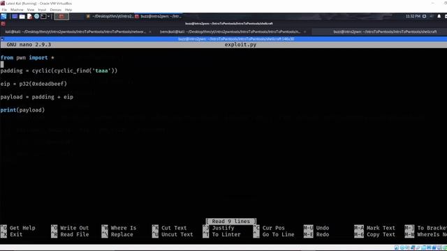Screen dimensions: 447x251
Task: Launch the file manager from Kali panel
Action: pos(22,17)
